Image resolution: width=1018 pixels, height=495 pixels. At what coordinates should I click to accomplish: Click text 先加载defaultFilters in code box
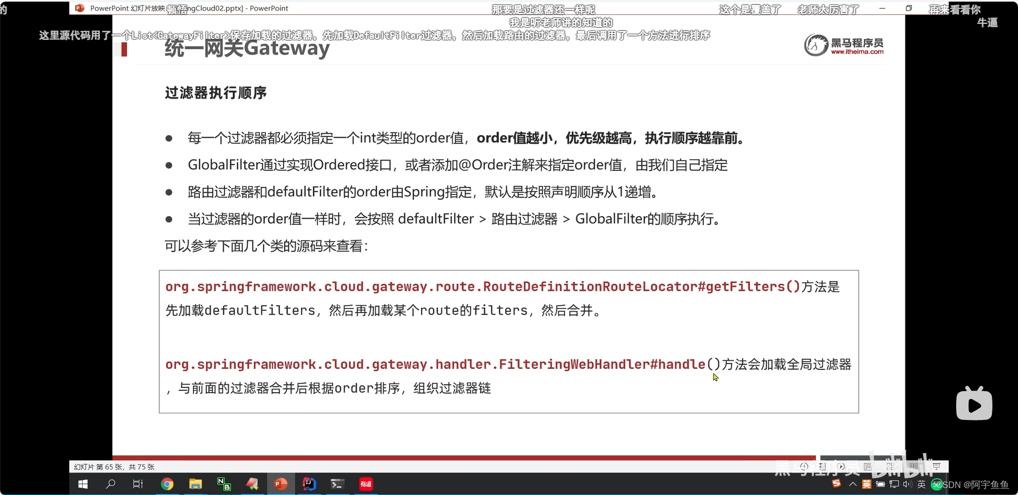(240, 310)
